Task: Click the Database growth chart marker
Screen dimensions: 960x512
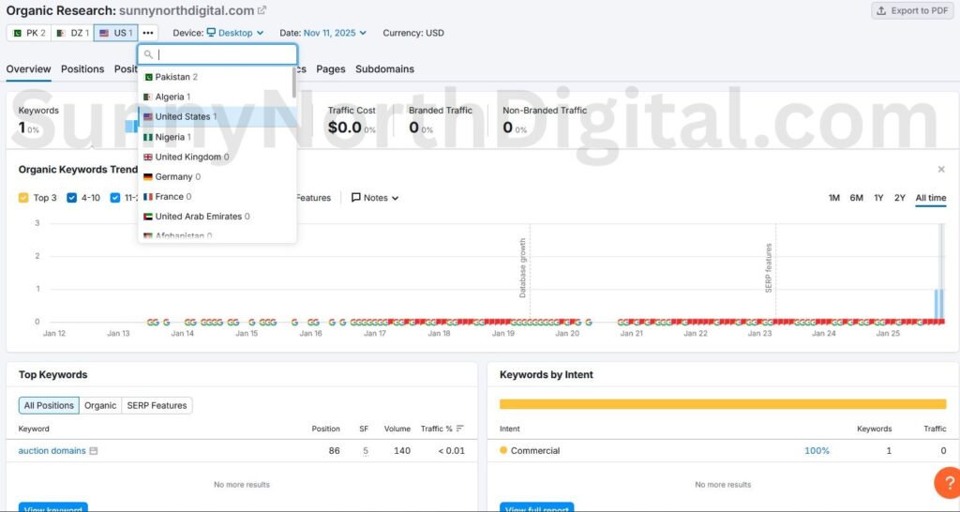Action: (x=523, y=267)
